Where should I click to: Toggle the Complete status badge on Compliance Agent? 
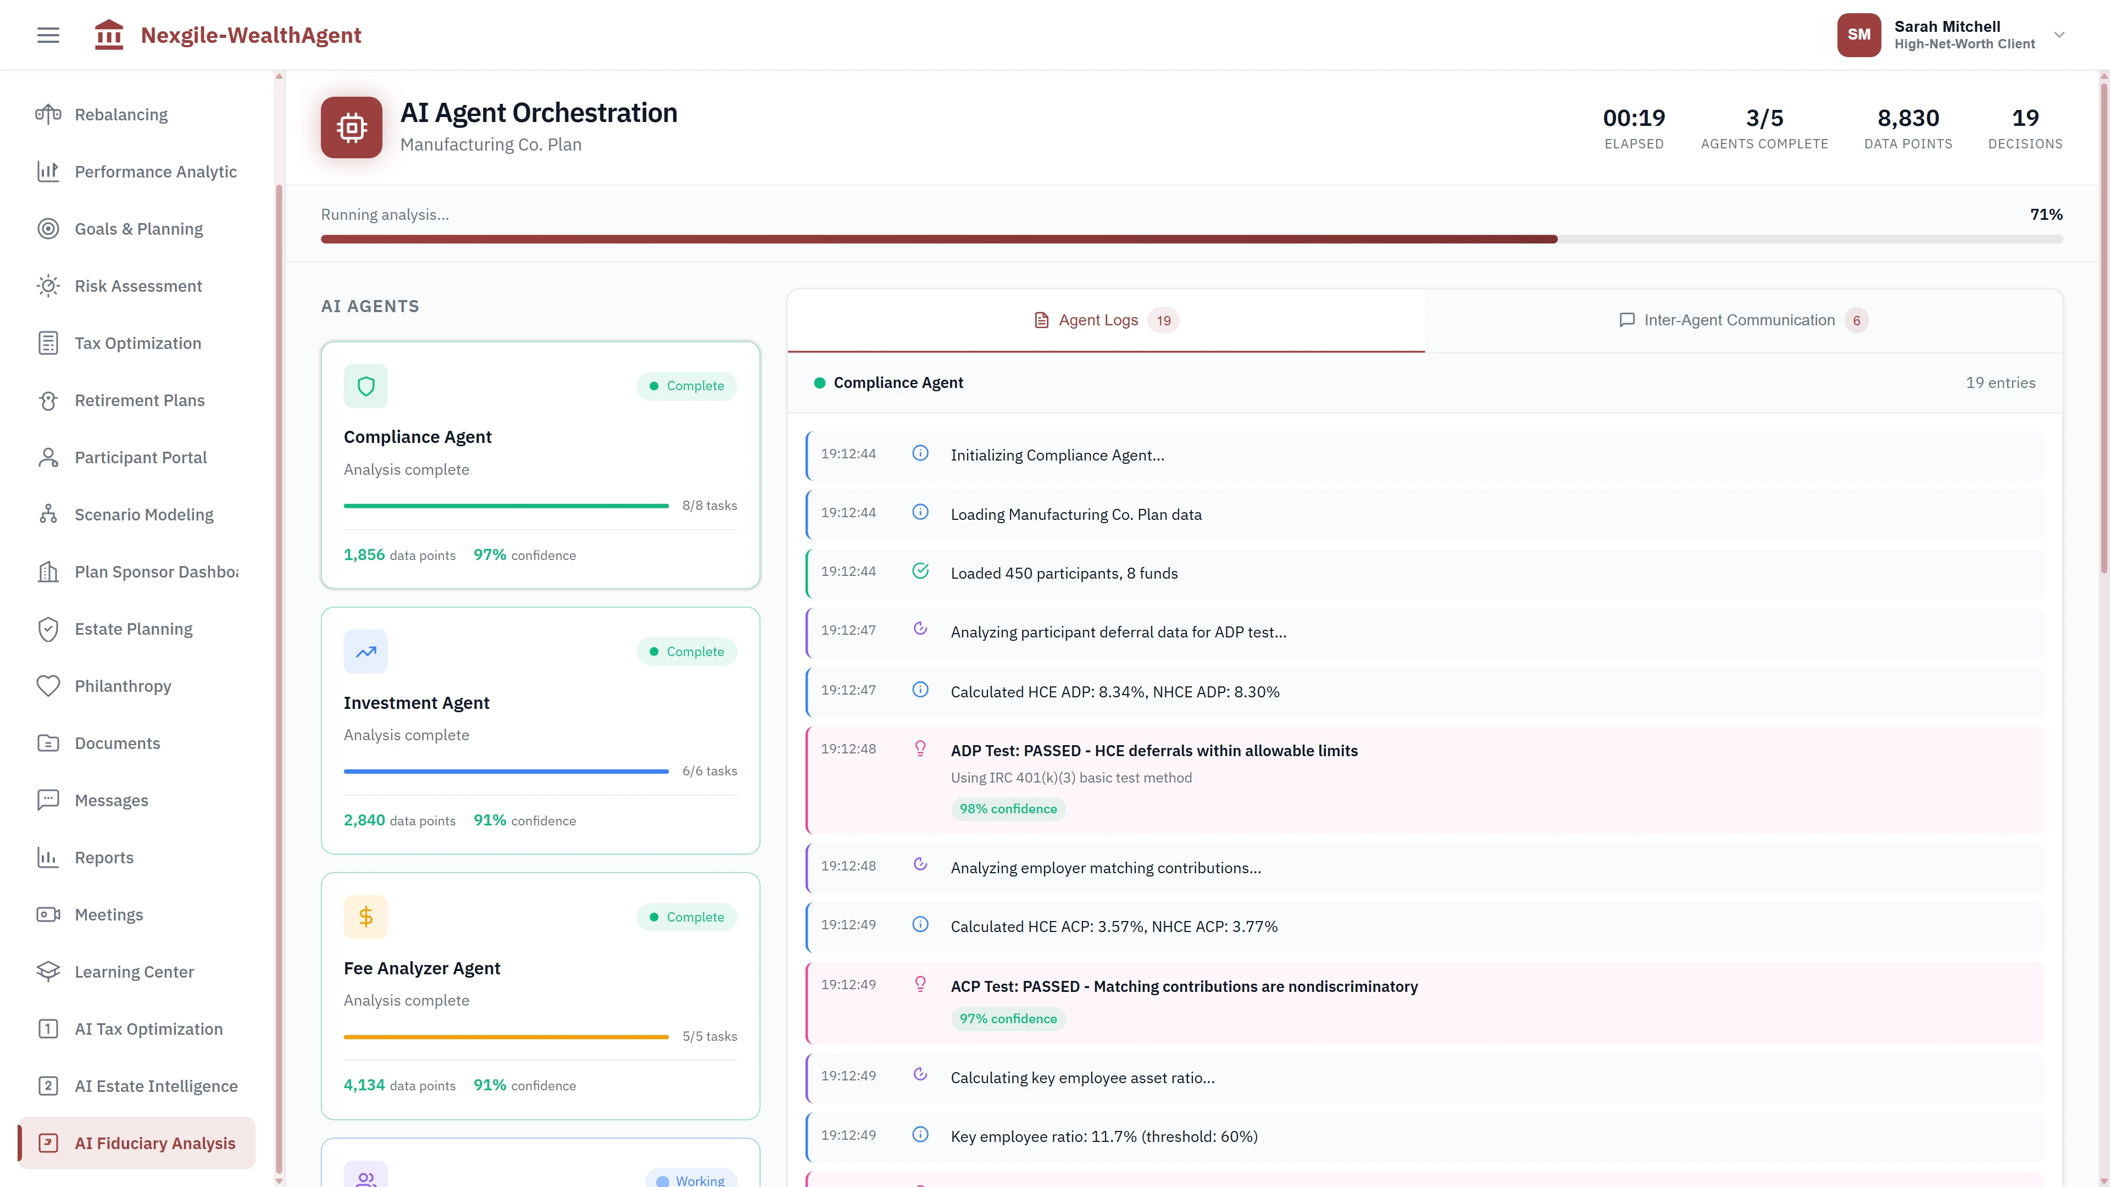point(686,386)
